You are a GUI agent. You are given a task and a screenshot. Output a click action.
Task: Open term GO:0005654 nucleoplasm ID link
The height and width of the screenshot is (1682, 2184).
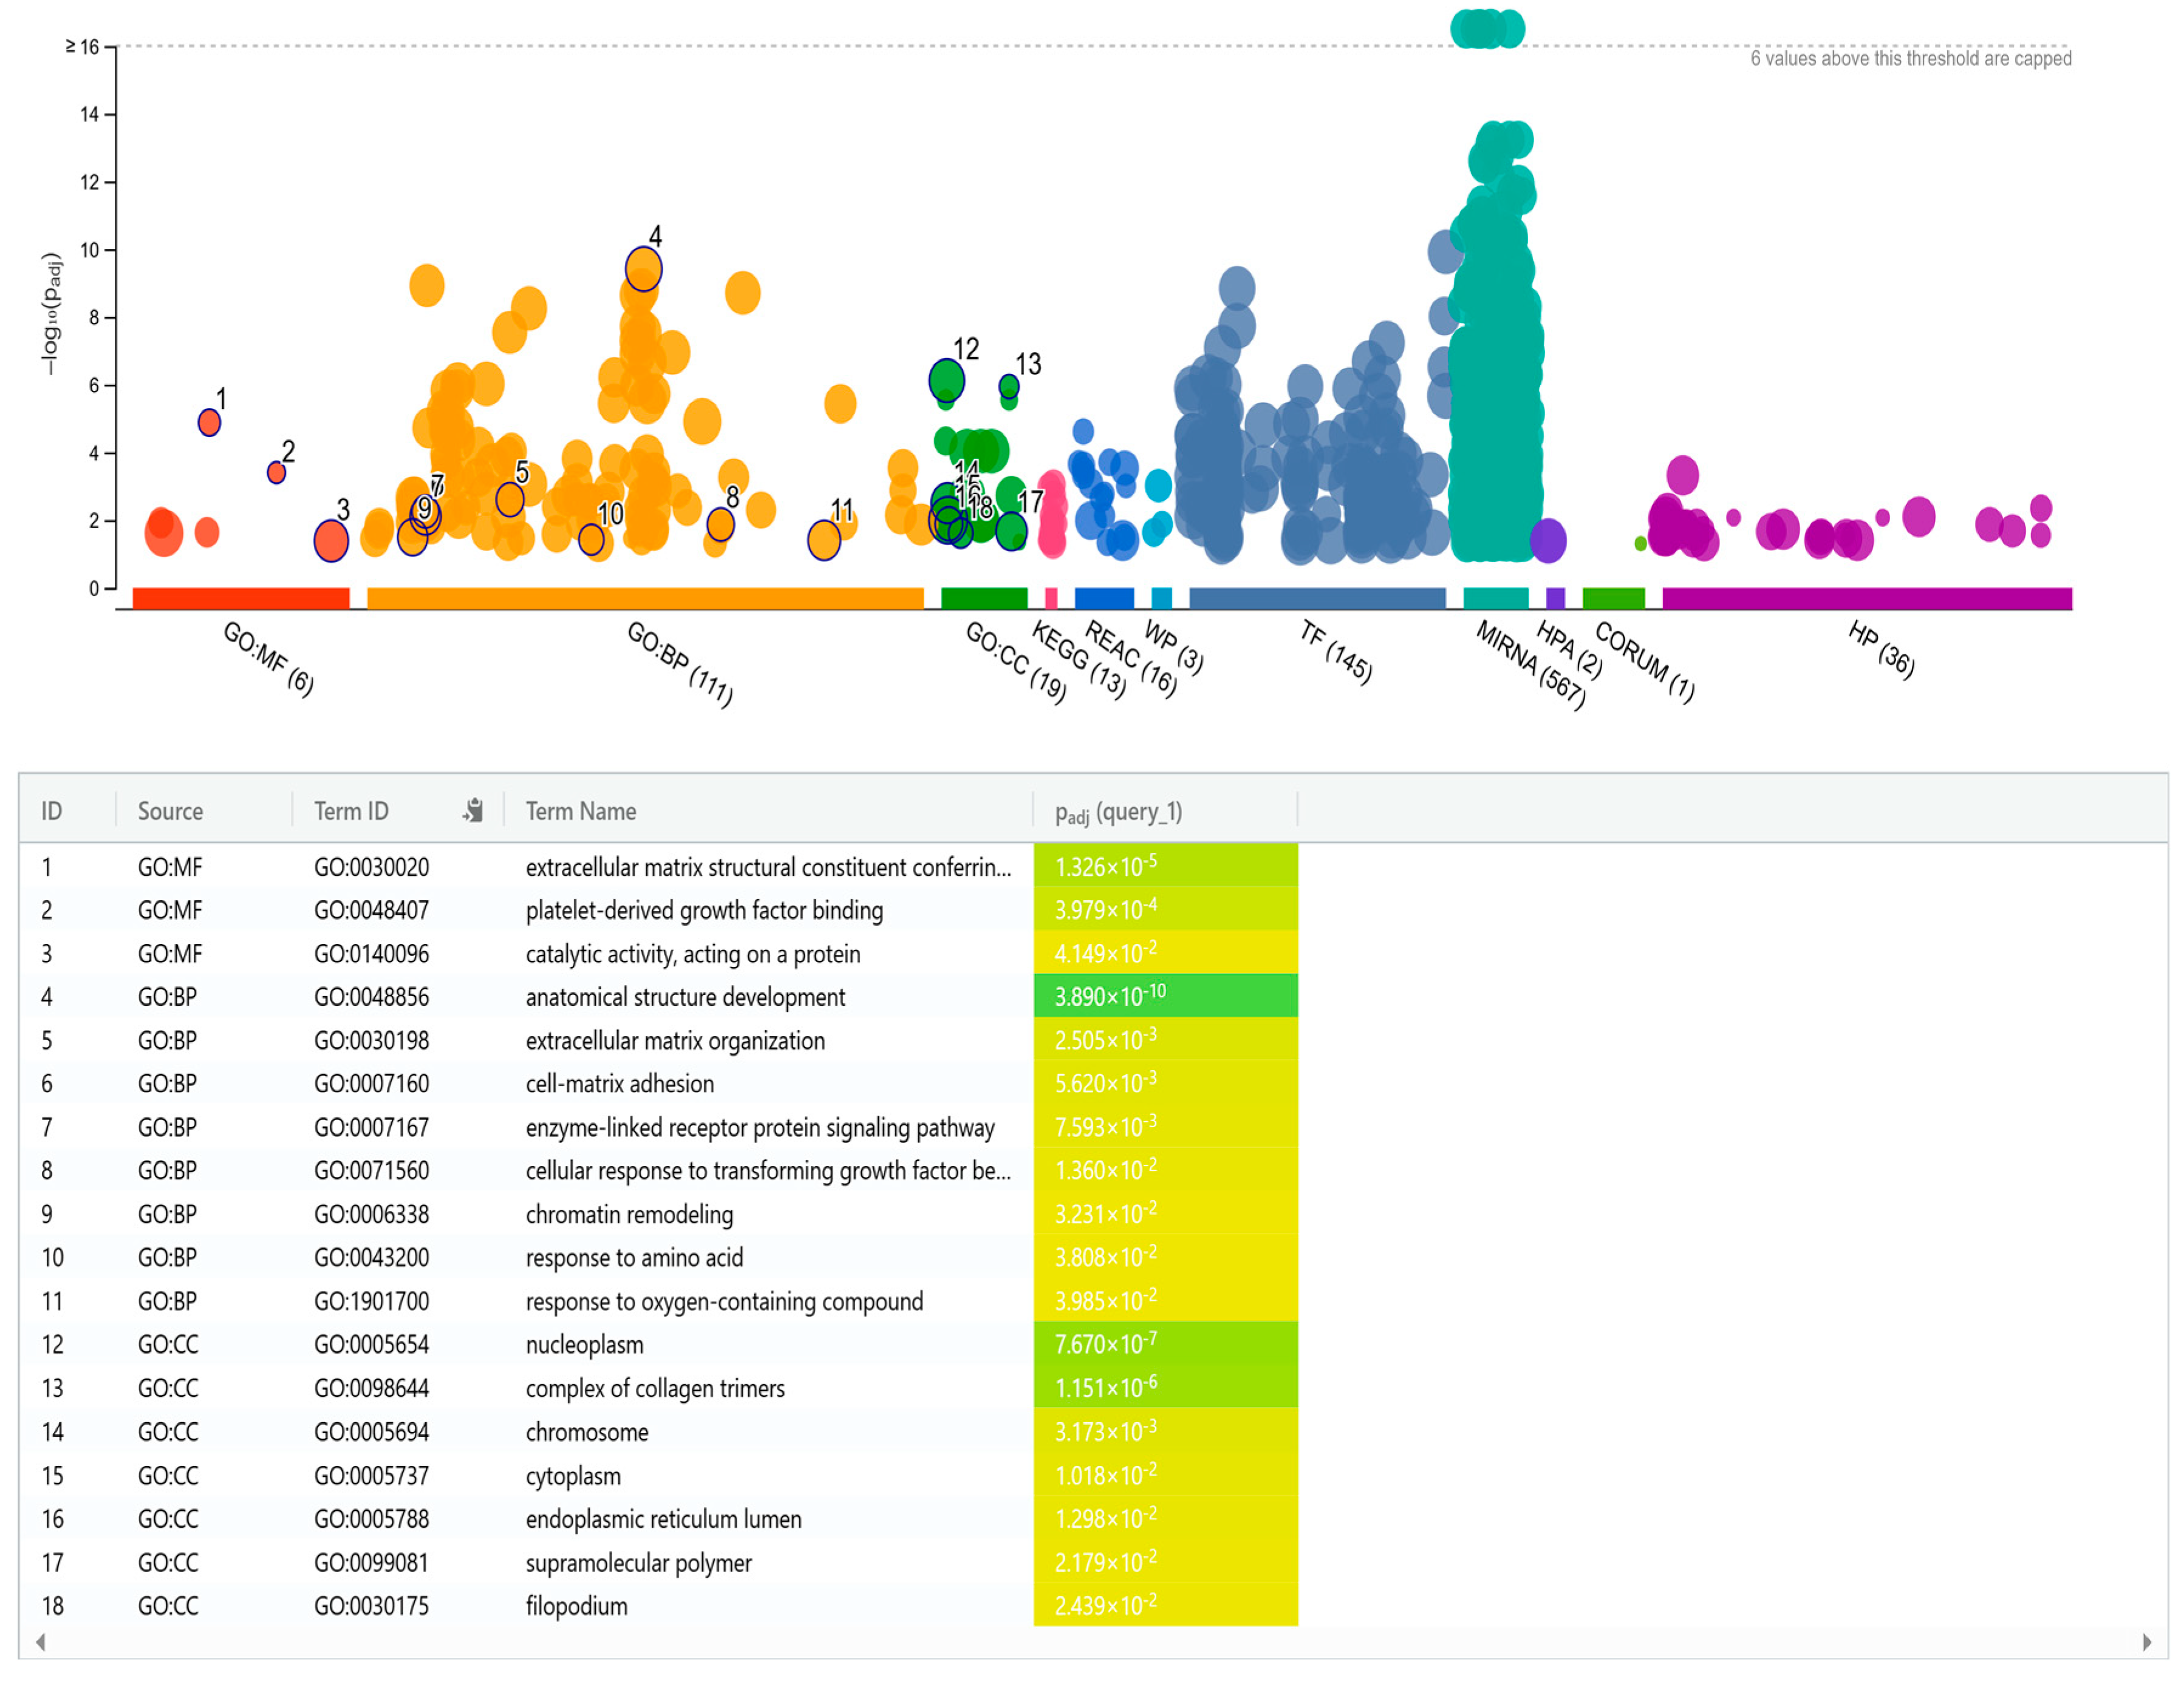[x=371, y=1345]
